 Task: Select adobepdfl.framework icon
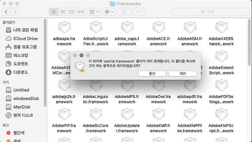(x=190, y=85)
